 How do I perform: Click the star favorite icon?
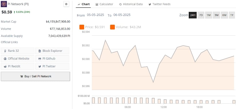[x=66, y=4]
